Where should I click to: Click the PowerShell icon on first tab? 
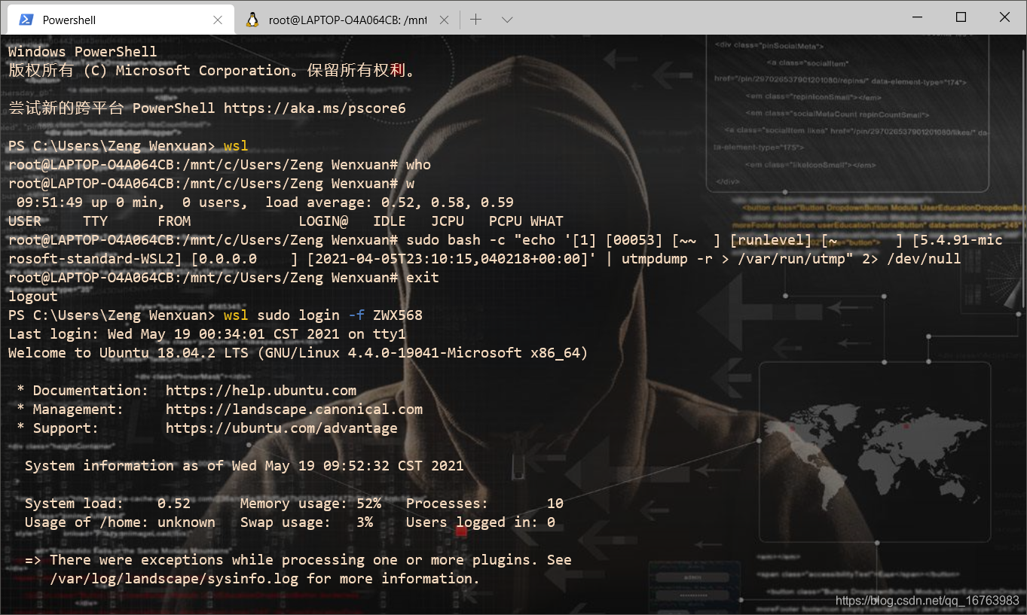pos(26,20)
